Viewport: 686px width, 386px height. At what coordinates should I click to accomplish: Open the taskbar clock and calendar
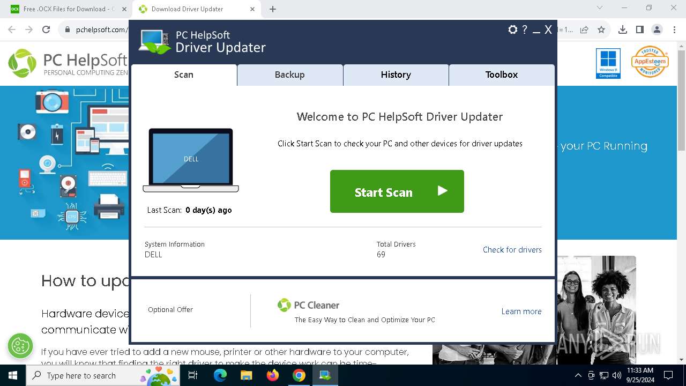tap(640, 375)
